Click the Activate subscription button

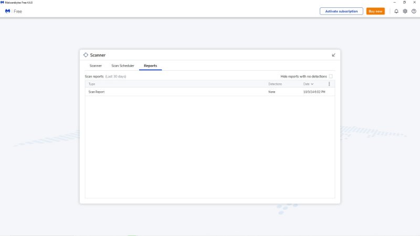pyautogui.click(x=341, y=11)
